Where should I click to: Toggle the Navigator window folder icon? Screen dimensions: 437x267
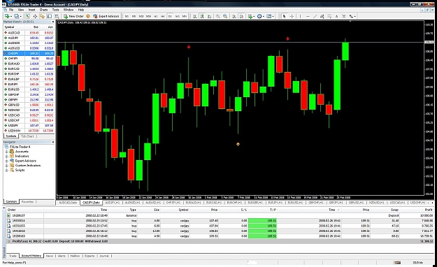42,16
